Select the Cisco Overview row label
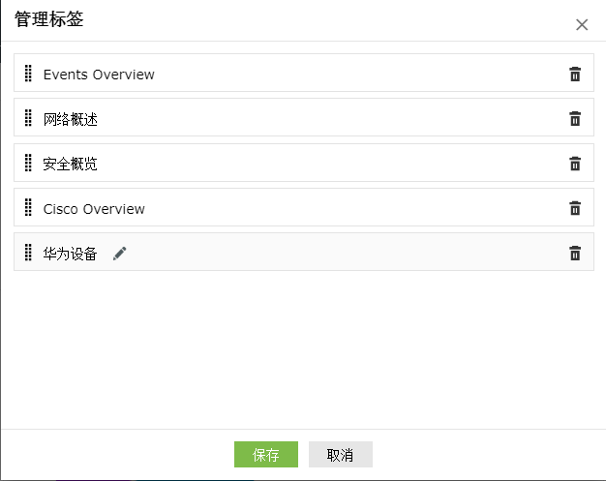 [94, 209]
